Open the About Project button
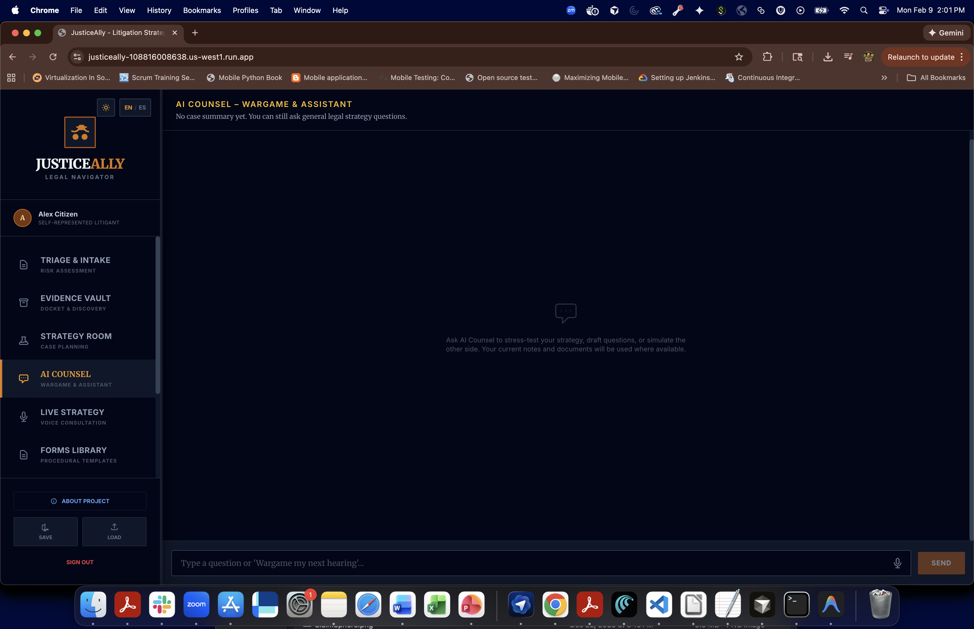974x629 pixels. [80, 501]
